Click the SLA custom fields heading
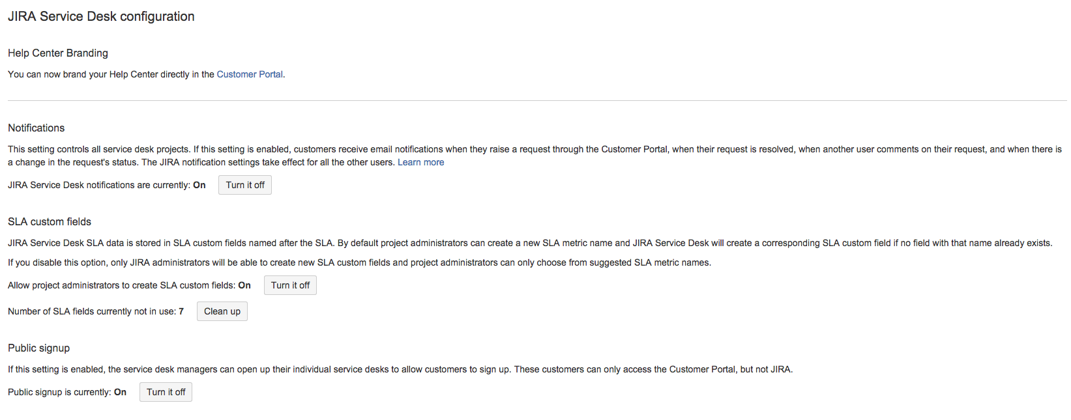The image size is (1071, 420). 50,221
